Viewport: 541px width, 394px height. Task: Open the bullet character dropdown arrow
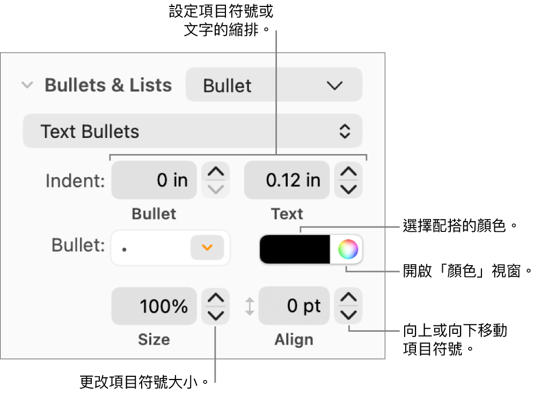pos(207,247)
